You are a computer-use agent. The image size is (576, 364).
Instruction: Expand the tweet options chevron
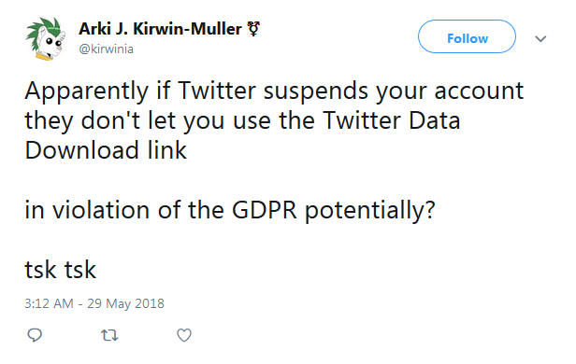[x=540, y=38]
